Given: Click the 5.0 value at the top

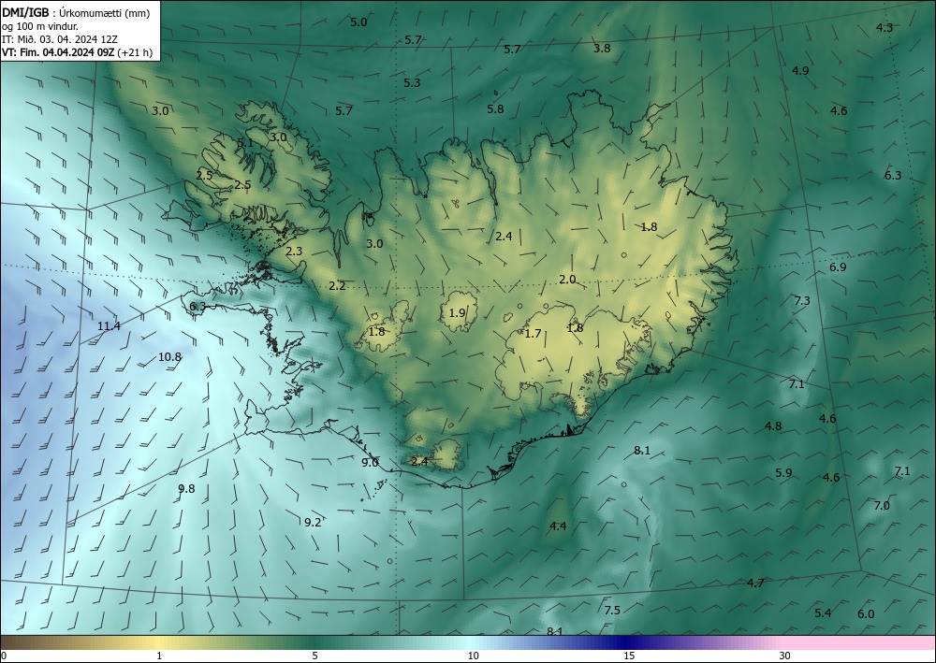Looking at the screenshot, I should [358, 22].
